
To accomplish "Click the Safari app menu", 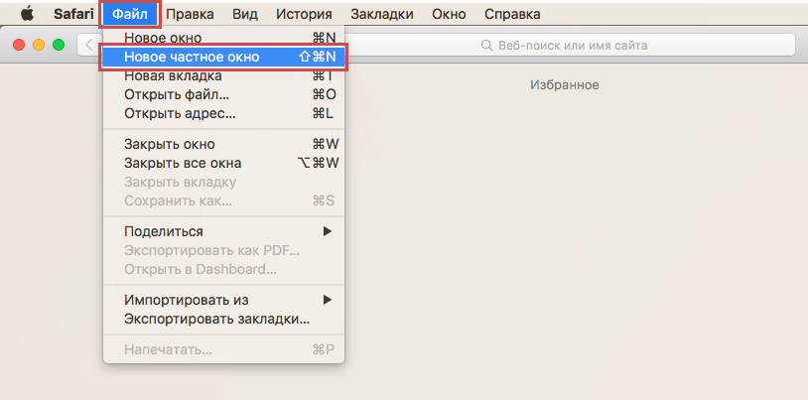I will point(73,15).
